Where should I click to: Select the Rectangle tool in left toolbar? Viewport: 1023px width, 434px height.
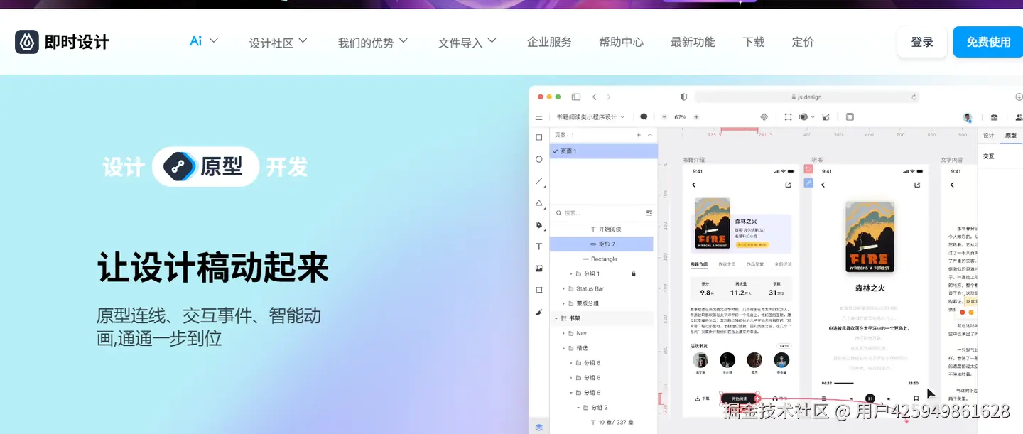539,137
